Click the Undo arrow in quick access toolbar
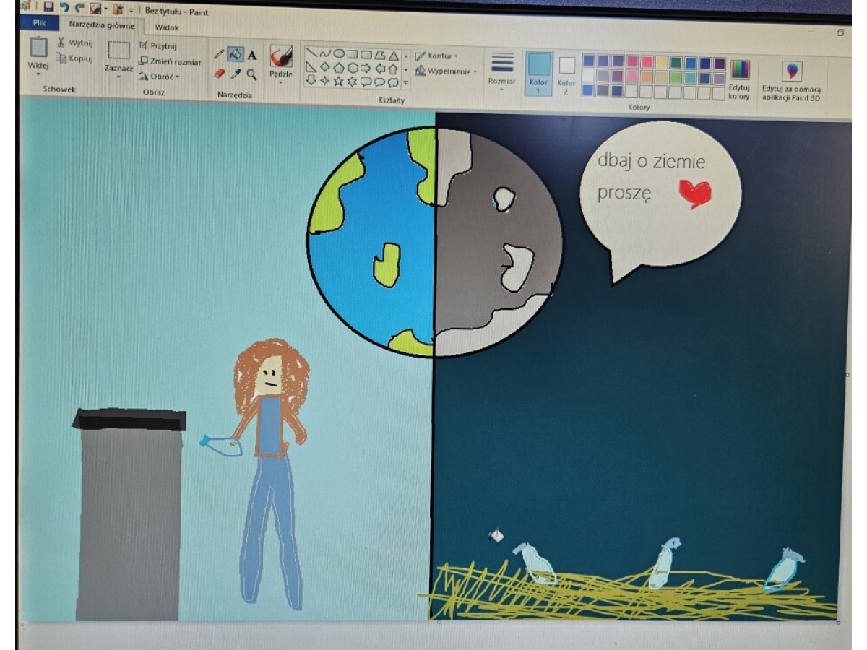This screenshot has height=650, width=867. (x=65, y=7)
